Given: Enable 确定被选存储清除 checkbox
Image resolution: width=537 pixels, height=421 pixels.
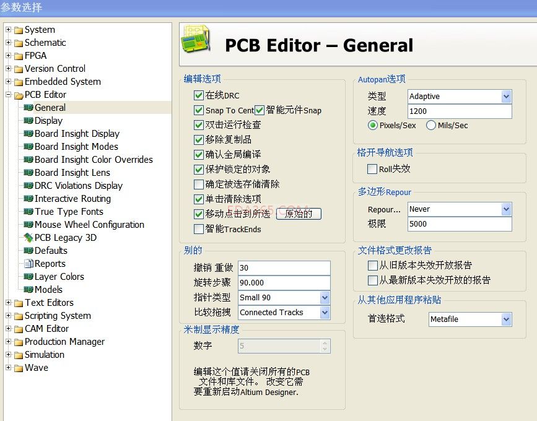Looking at the screenshot, I should [199, 184].
